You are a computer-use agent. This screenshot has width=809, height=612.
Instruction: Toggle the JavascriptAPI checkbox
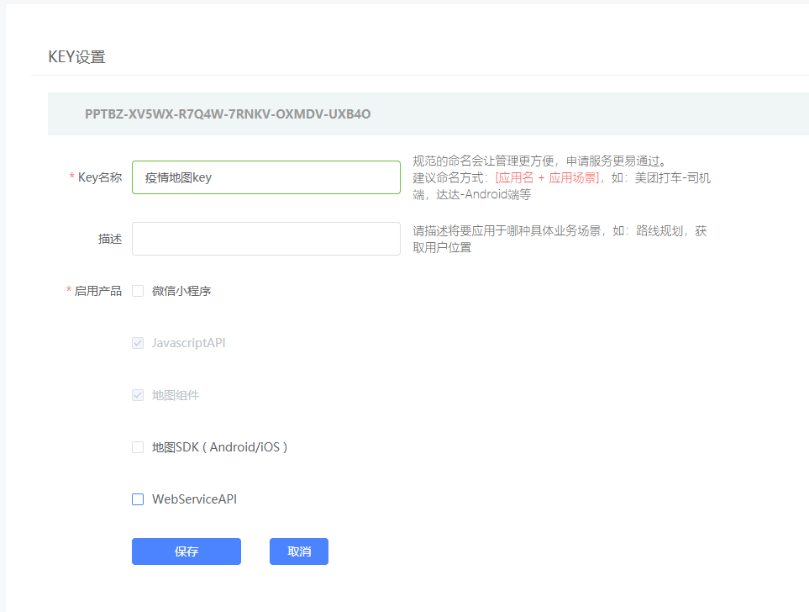pos(138,342)
